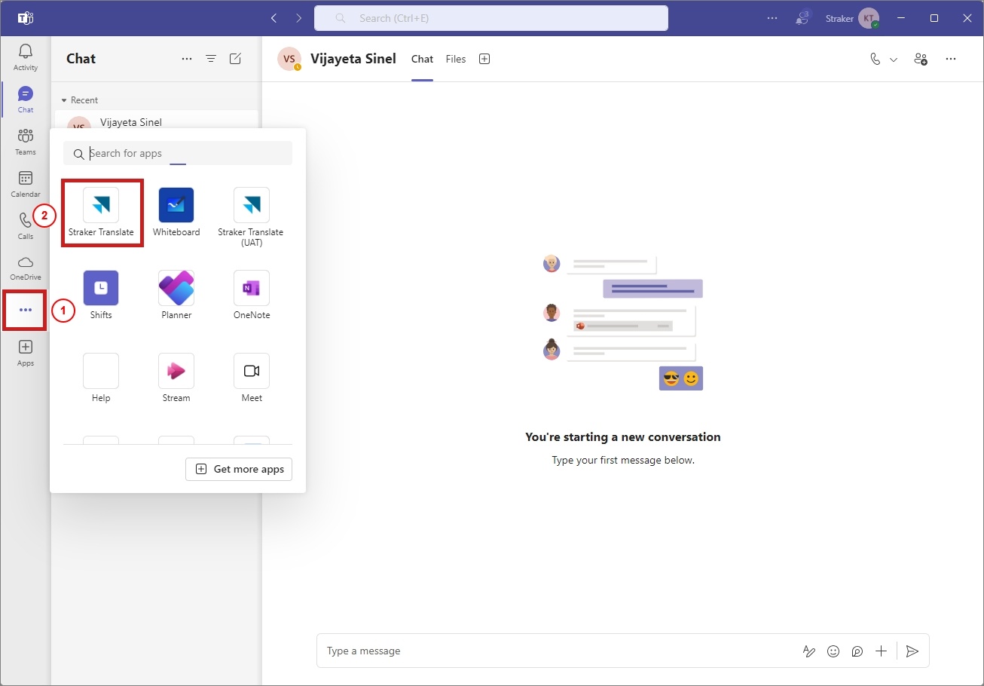
Task: Go to Calendar in the sidebar
Action: [26, 184]
